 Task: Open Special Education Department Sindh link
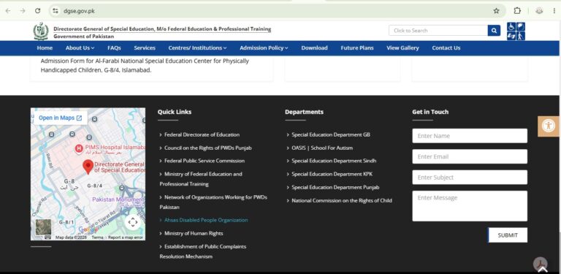point(334,161)
